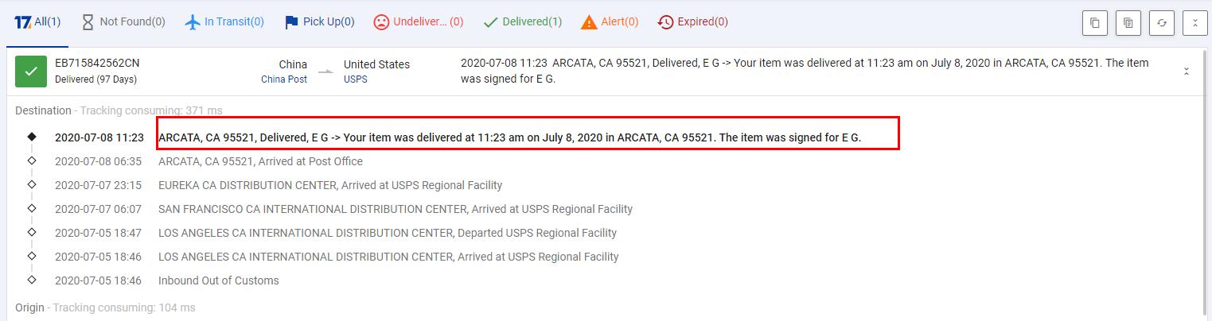Click the collapse all results button
This screenshot has width=1212, height=321.
1195,23
